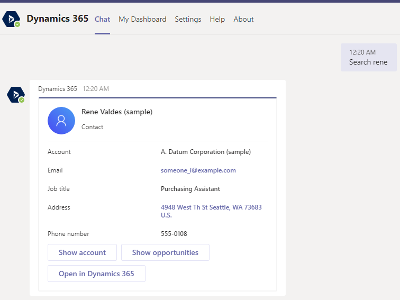Open the My Dashboard tab

pyautogui.click(x=142, y=19)
